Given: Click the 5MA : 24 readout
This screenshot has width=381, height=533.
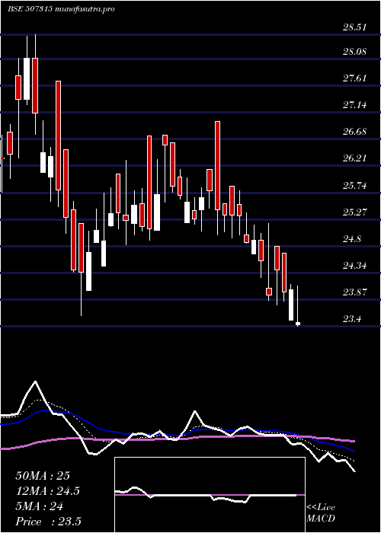Looking at the screenshot, I should [39, 506].
